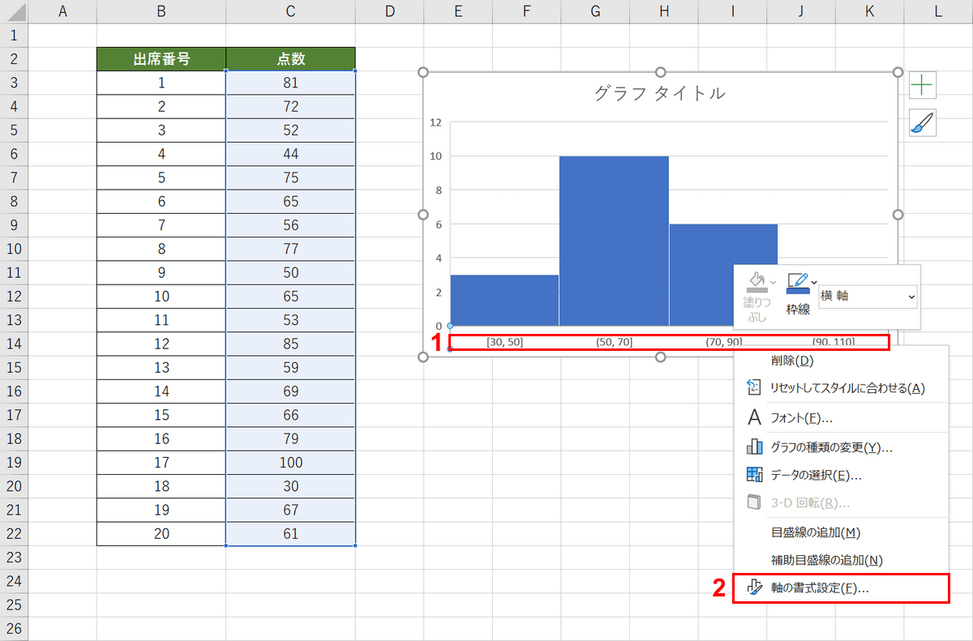Image resolution: width=973 pixels, height=641 pixels.
Task: Click the 枠線 outline pen icon
Action: pyautogui.click(x=796, y=283)
